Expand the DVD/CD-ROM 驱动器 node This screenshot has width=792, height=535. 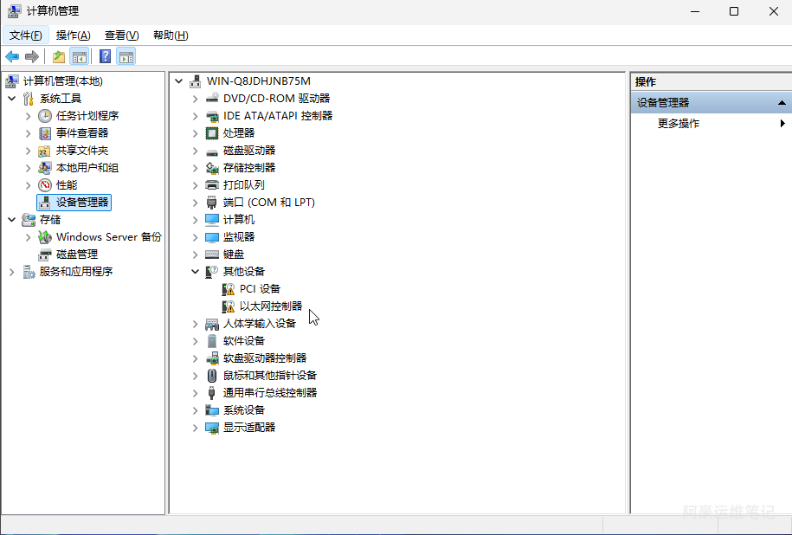[196, 99]
